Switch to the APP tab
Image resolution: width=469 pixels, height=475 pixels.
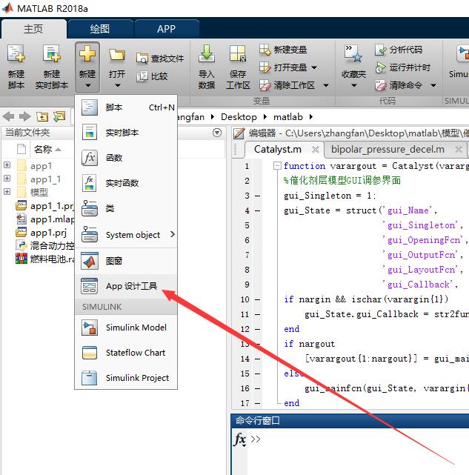[x=166, y=29]
